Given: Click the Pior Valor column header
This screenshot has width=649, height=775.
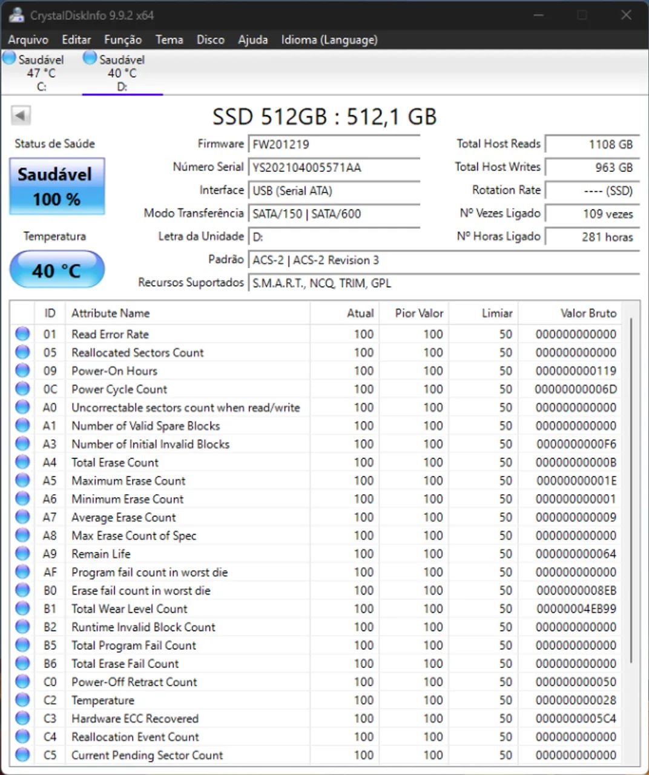Looking at the screenshot, I should (414, 312).
